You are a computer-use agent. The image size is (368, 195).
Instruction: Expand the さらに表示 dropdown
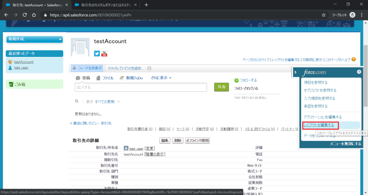click(x=161, y=78)
